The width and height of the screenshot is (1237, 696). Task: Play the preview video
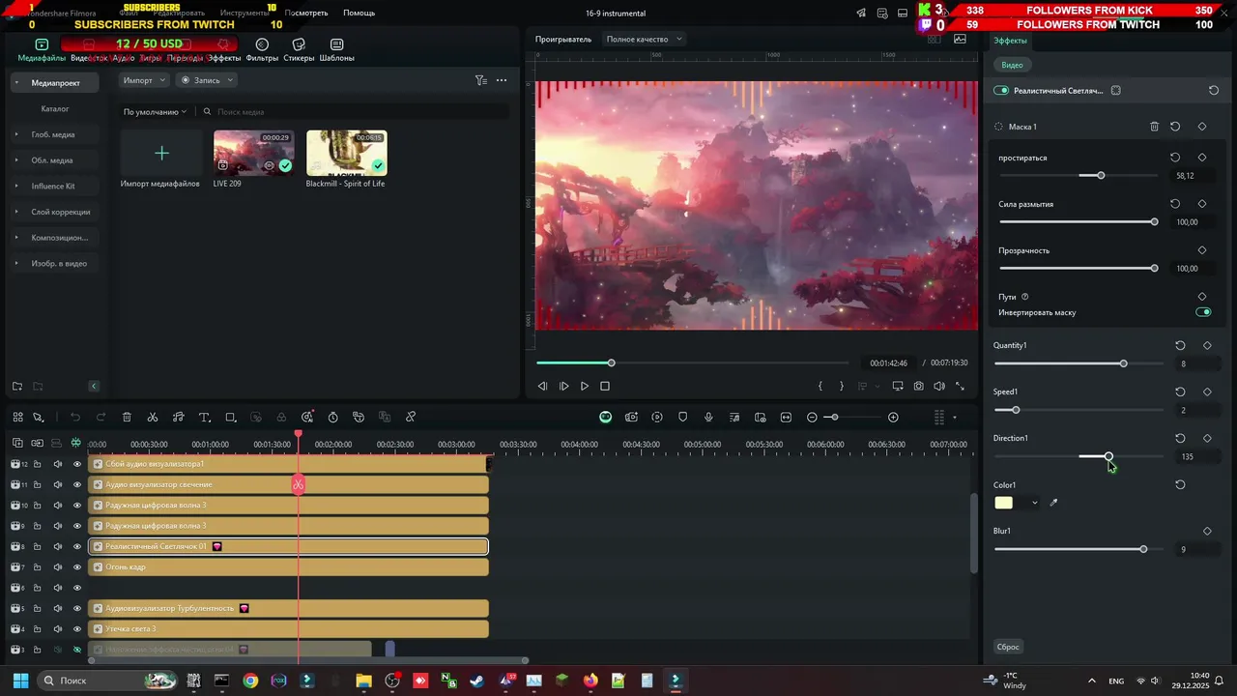click(584, 386)
